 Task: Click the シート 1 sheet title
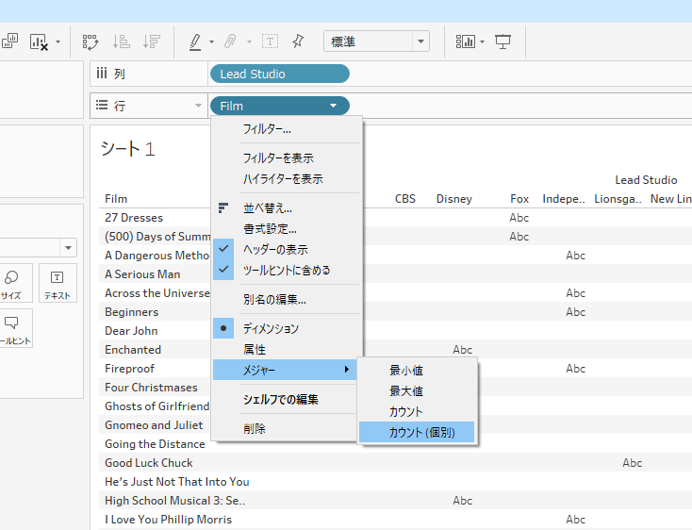[x=128, y=149]
